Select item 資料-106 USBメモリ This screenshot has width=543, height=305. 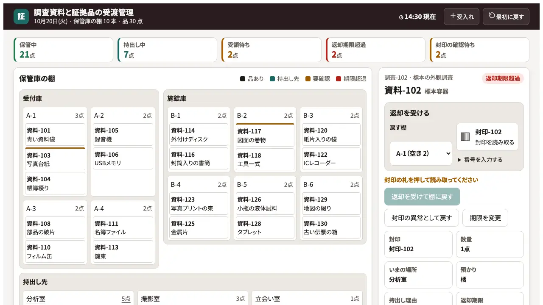[123, 158]
